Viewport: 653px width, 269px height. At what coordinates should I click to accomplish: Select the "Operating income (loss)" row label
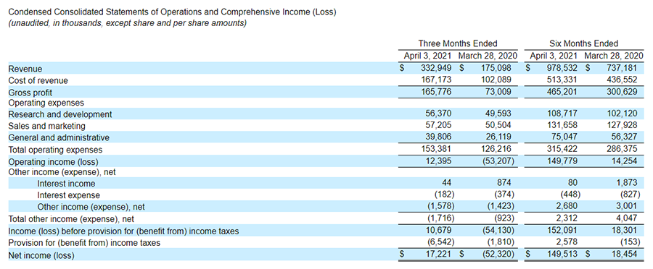(x=53, y=161)
